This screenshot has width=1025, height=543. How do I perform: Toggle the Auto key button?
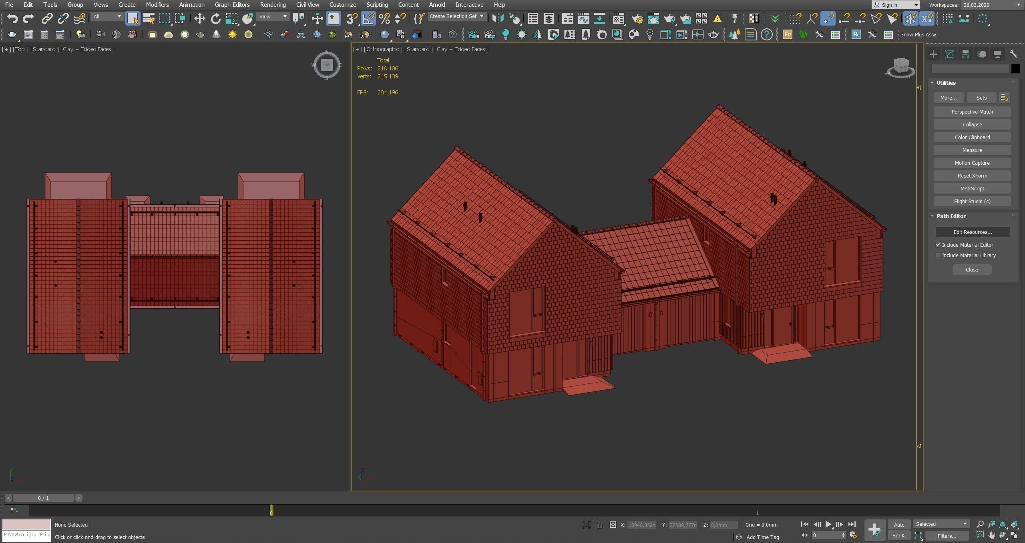click(x=899, y=525)
